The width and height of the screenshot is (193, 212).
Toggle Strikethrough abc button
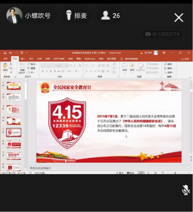tap(59, 71)
